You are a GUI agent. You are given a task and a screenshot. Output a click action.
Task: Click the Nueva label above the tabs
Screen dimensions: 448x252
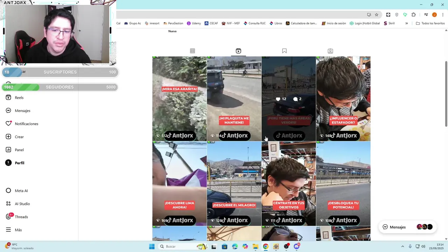tap(172, 31)
